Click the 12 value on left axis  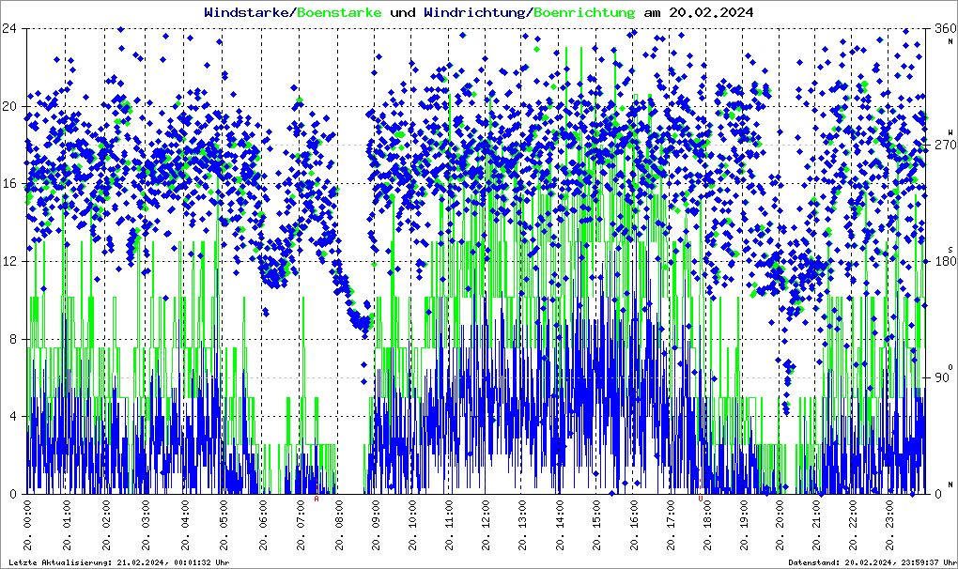(x=11, y=261)
